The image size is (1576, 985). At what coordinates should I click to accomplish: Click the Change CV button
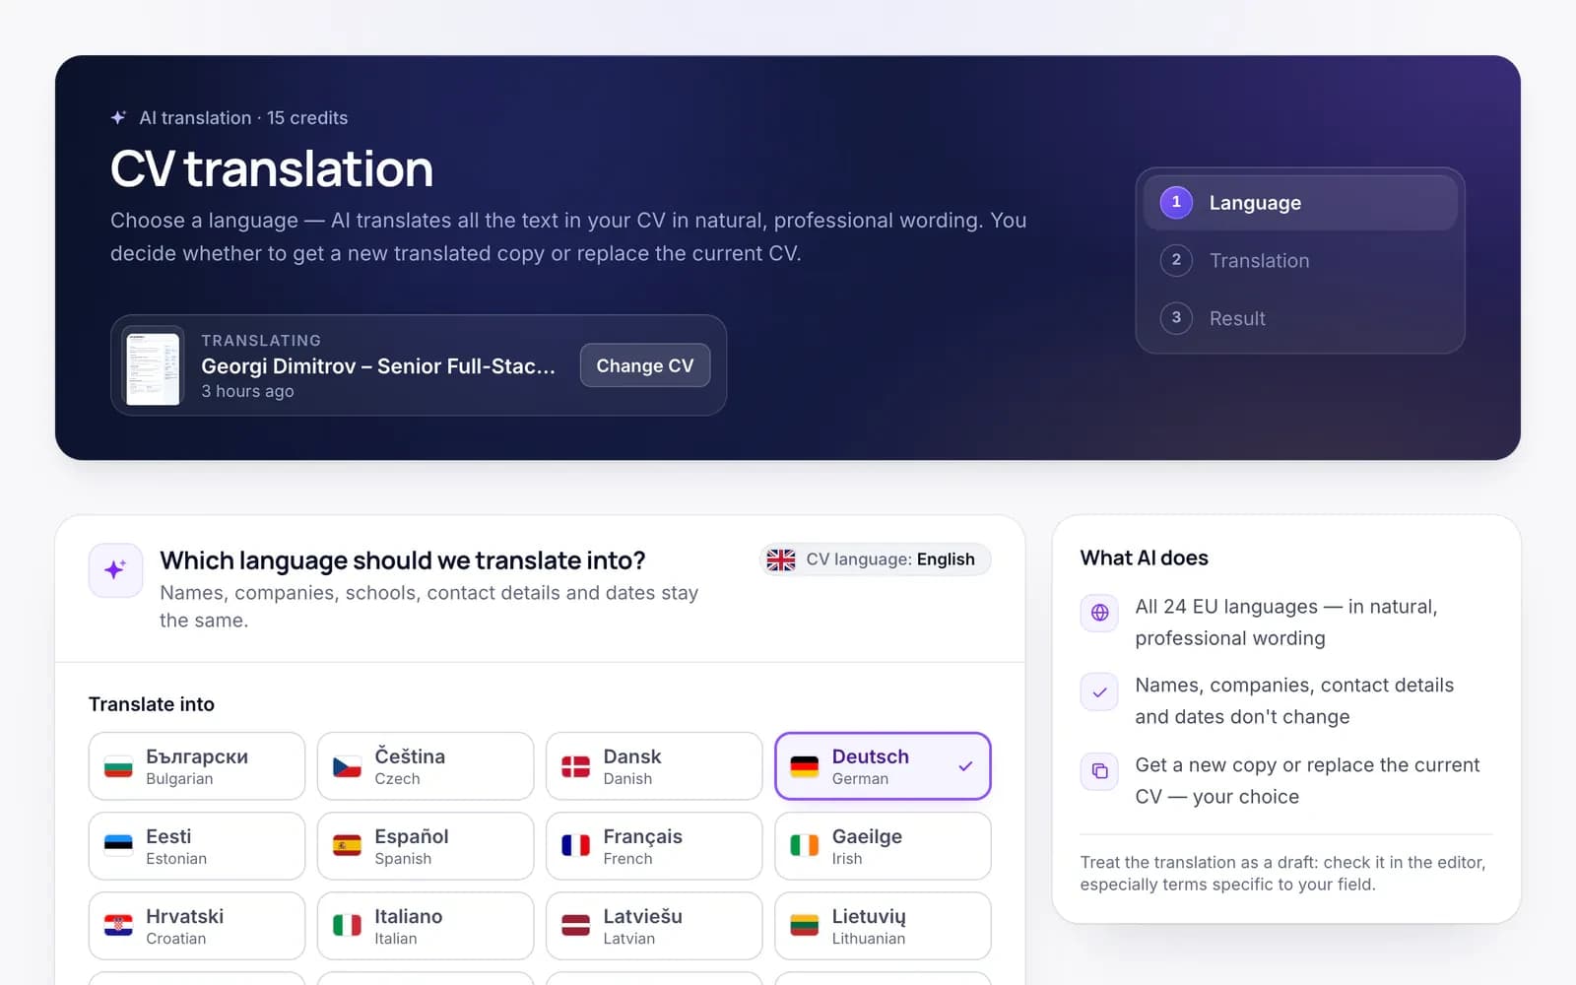tap(645, 365)
